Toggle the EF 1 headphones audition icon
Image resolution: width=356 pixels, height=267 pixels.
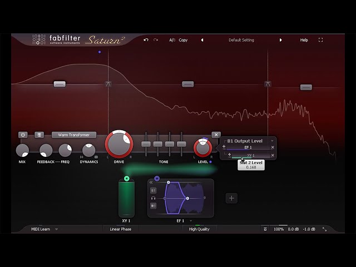[154, 198]
